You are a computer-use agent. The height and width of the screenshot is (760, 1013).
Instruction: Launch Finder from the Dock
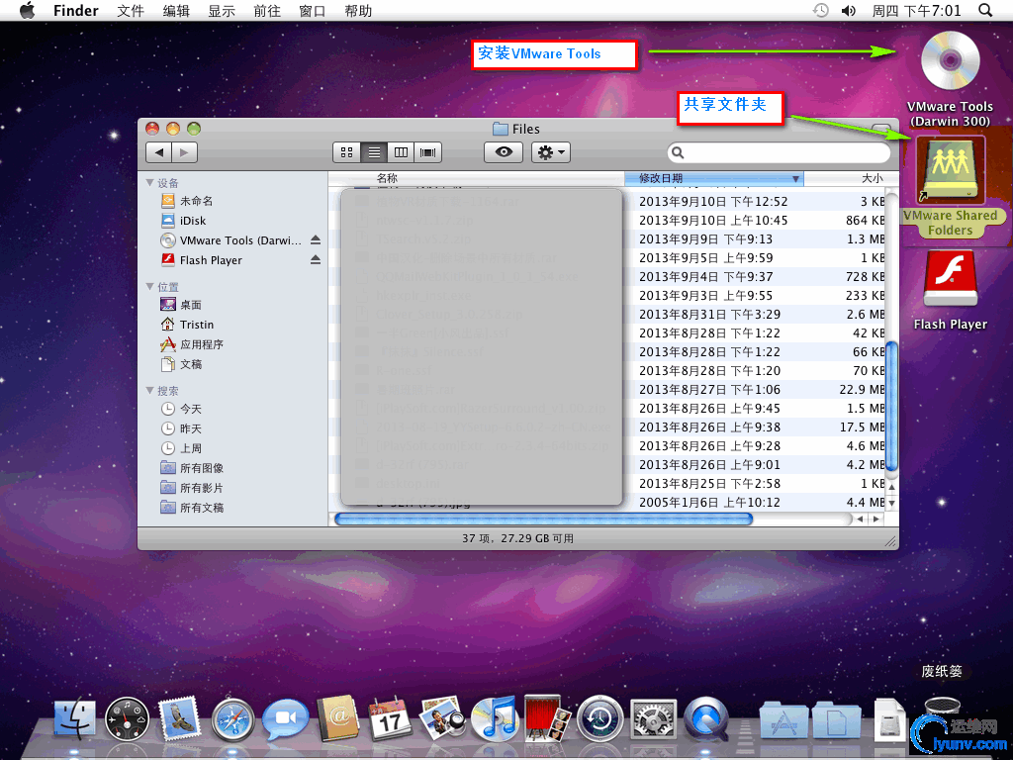[x=74, y=719]
